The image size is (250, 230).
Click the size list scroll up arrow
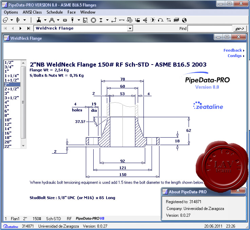[x=23, y=63]
